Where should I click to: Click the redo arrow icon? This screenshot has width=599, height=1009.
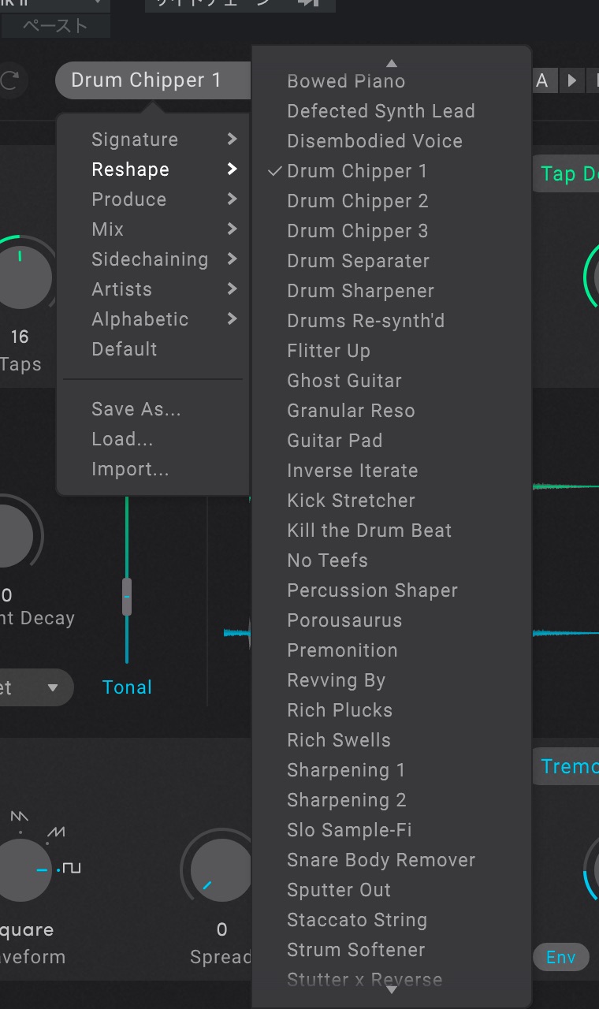pos(10,80)
